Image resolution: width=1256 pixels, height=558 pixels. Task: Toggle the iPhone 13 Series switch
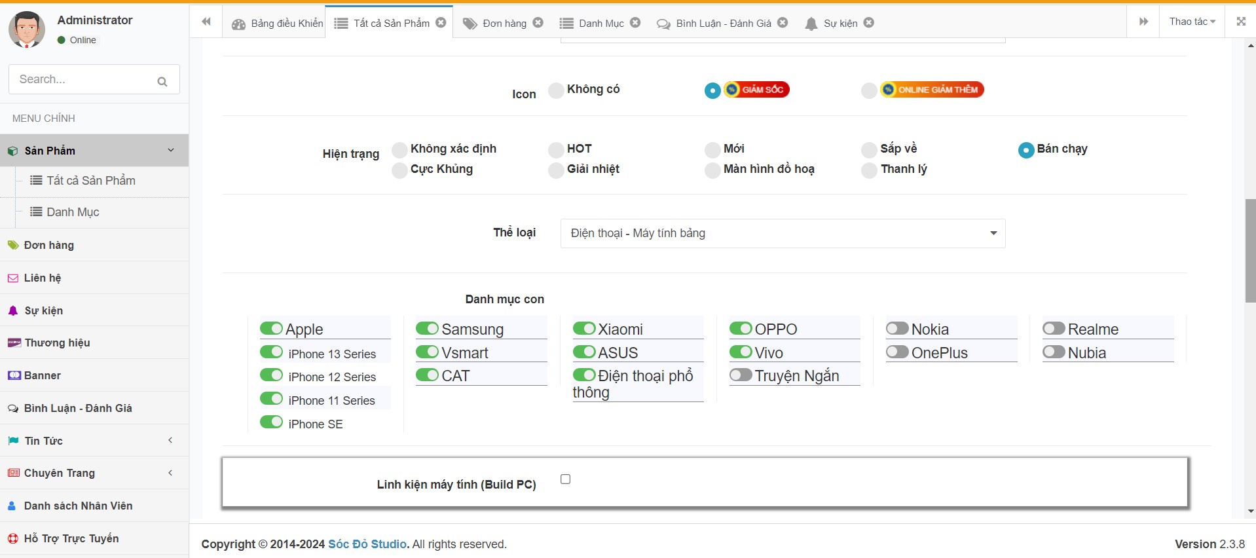click(271, 352)
